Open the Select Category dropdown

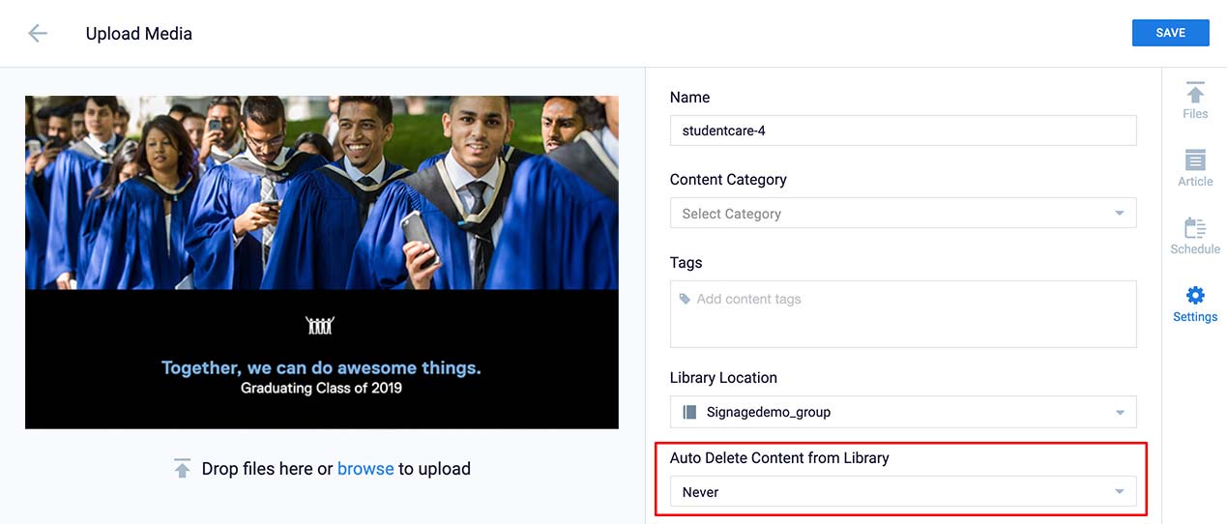point(902,214)
